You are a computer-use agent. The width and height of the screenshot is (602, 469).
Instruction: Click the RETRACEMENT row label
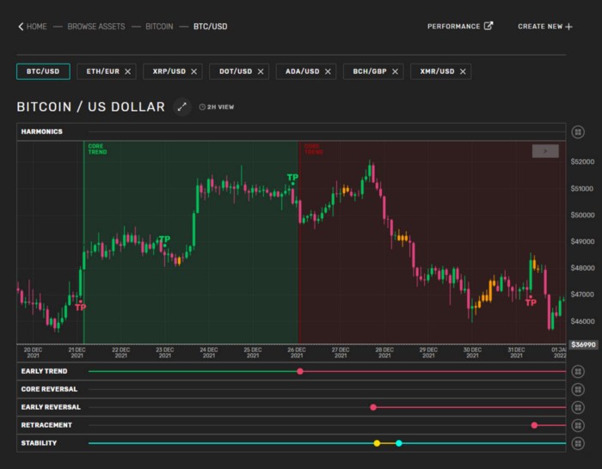[x=46, y=425]
